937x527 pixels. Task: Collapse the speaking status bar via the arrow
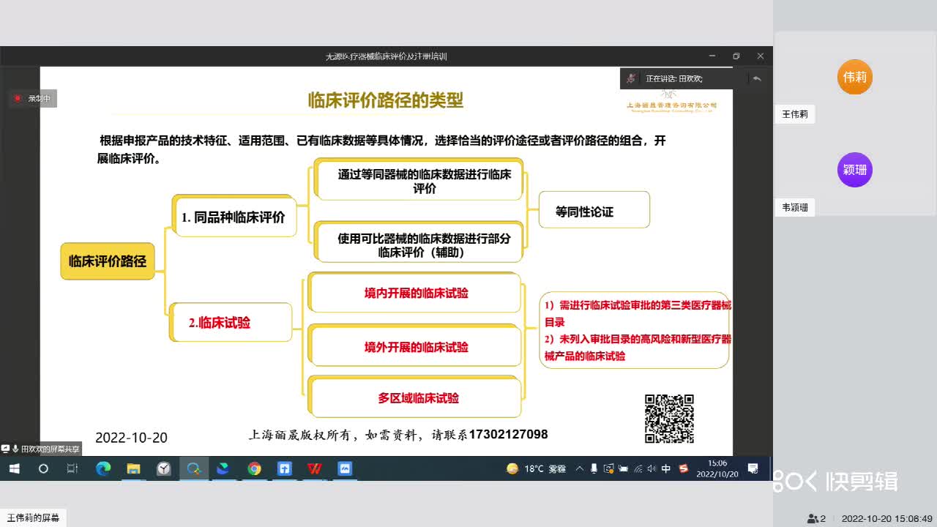click(x=757, y=78)
